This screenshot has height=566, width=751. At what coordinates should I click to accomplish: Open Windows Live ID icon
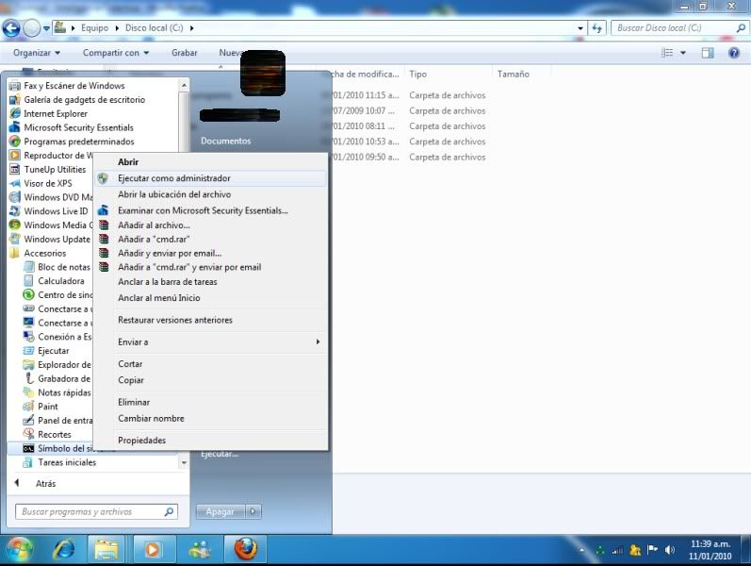tap(15, 211)
